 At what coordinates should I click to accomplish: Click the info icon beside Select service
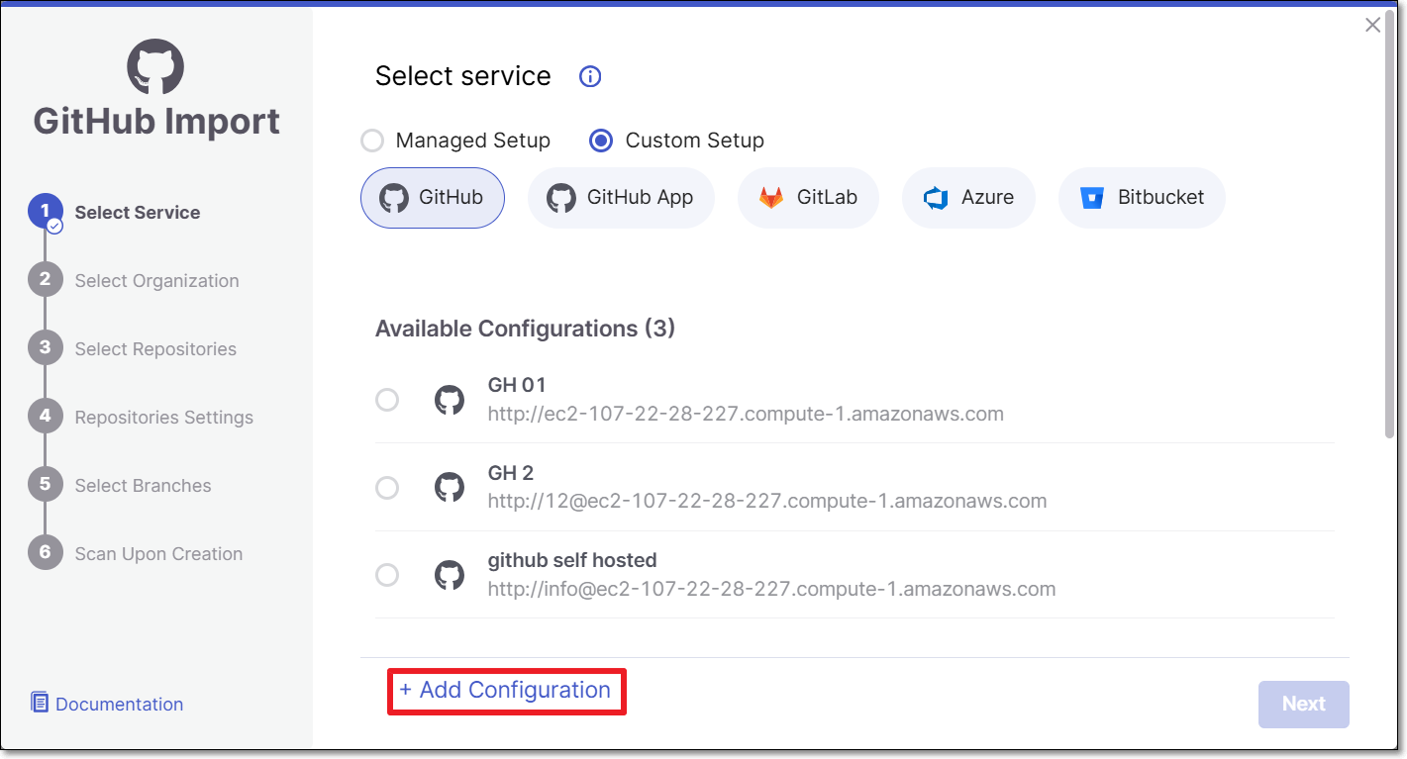[590, 76]
